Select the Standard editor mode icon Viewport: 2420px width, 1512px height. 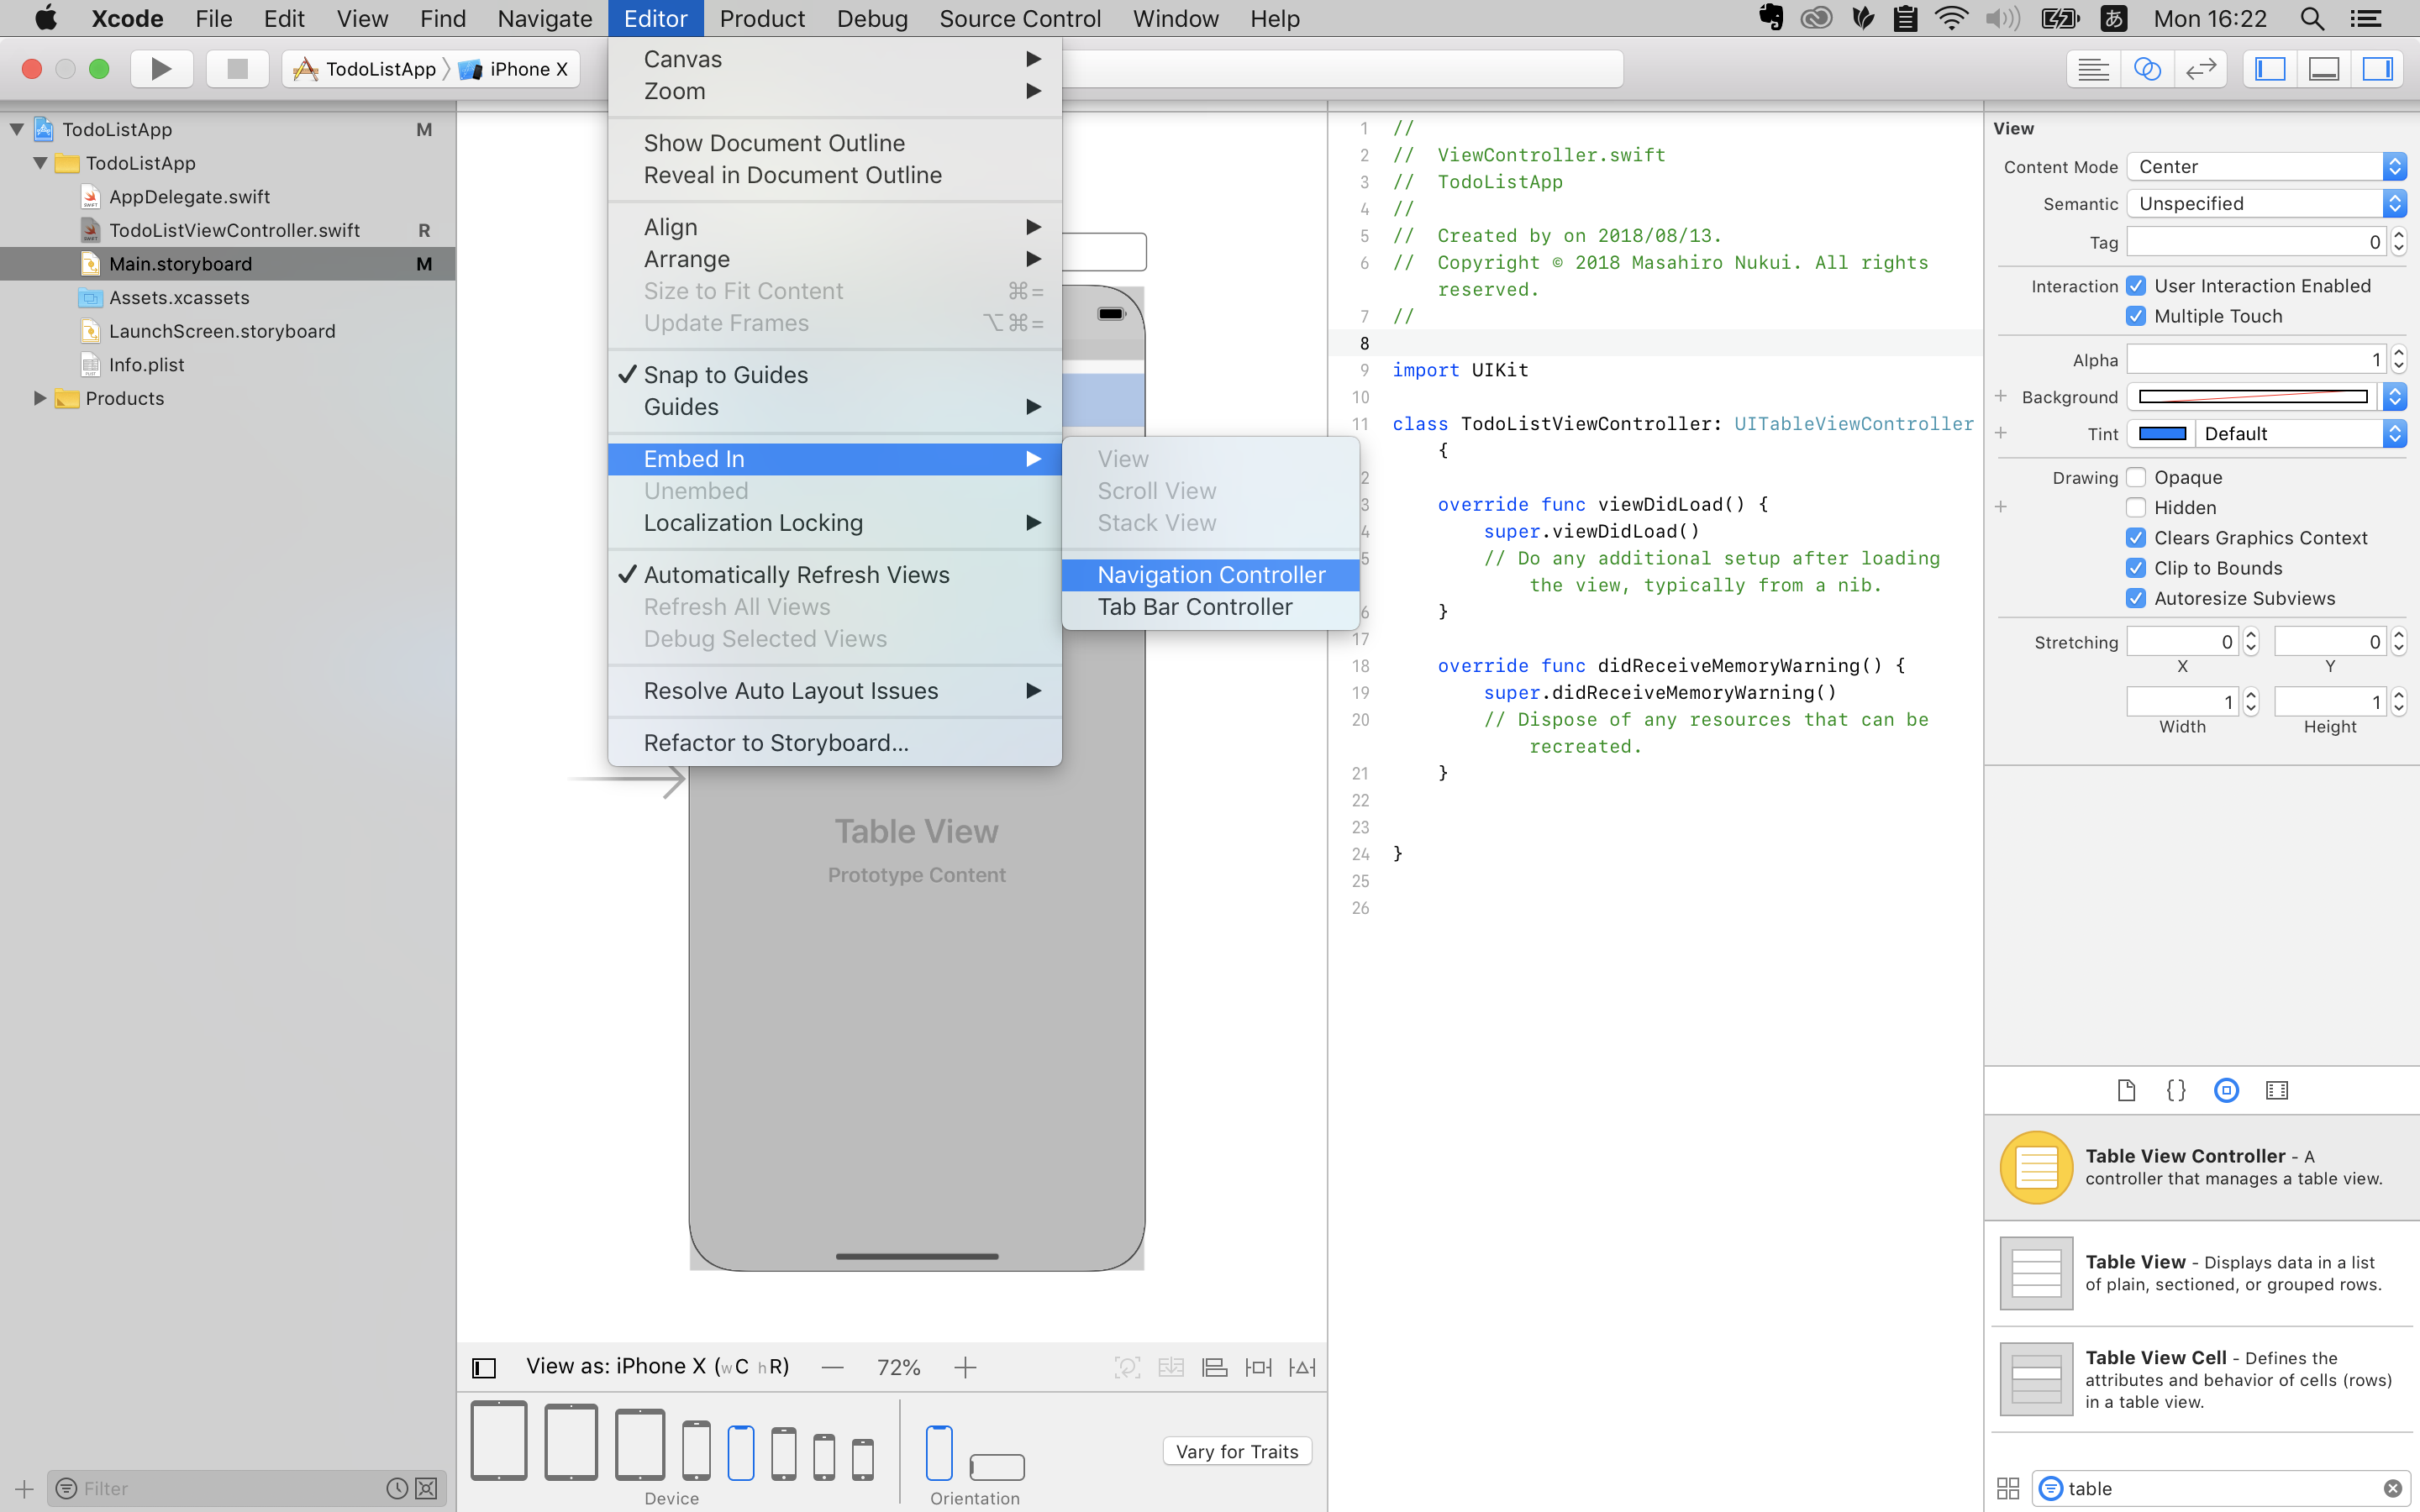click(x=2092, y=68)
